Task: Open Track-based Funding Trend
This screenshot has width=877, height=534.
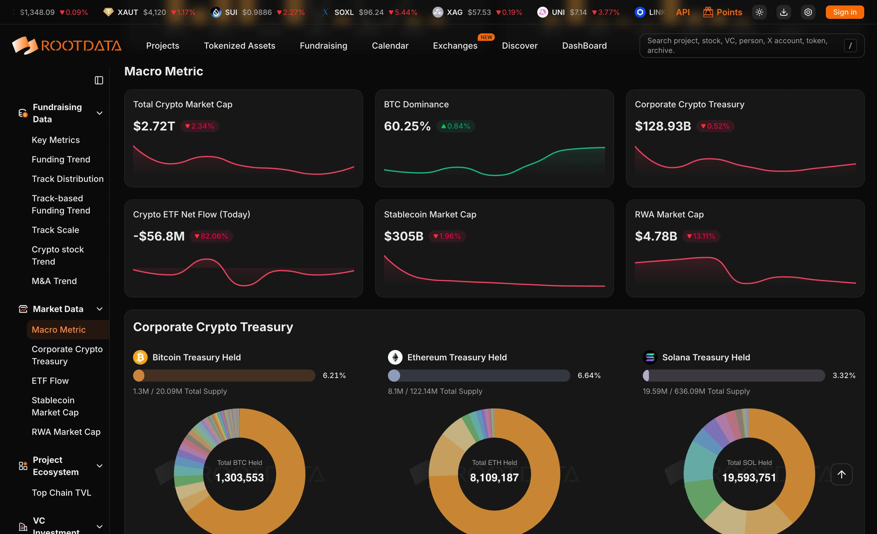Action: 61,204
